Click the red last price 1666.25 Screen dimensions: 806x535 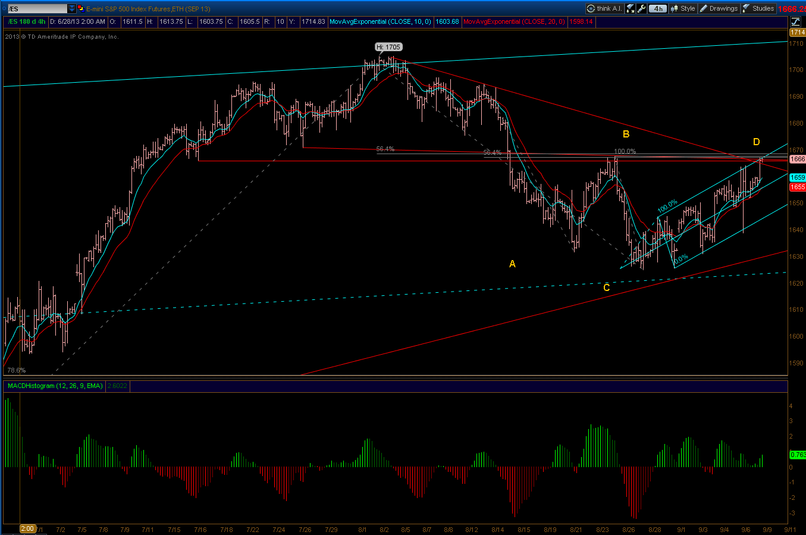792,9
